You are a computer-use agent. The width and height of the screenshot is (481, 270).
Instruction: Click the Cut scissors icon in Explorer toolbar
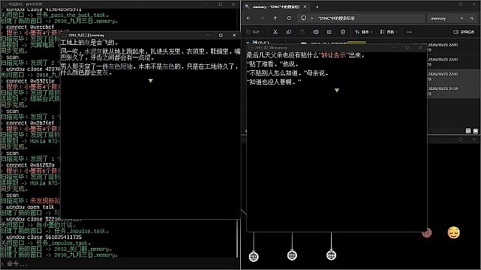(x=275, y=32)
